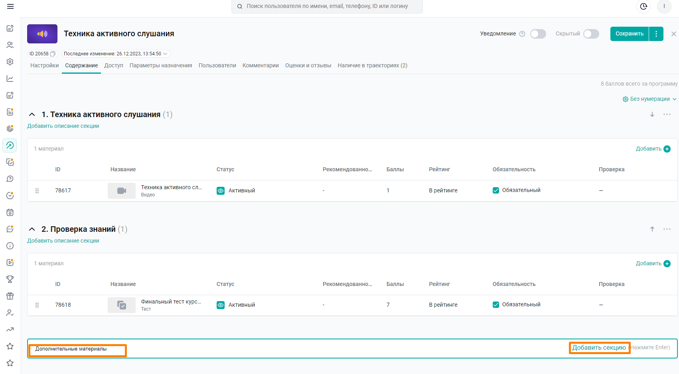The image size is (679, 374).
Task: Open the users section in the sidebar
Action: click(10, 45)
